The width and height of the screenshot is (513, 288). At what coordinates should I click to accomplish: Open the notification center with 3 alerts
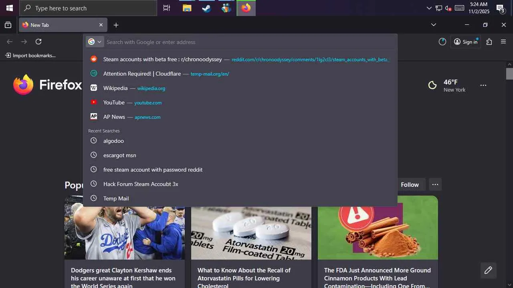500,8
